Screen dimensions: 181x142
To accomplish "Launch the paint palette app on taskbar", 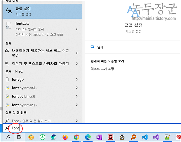I will (31, 137).
